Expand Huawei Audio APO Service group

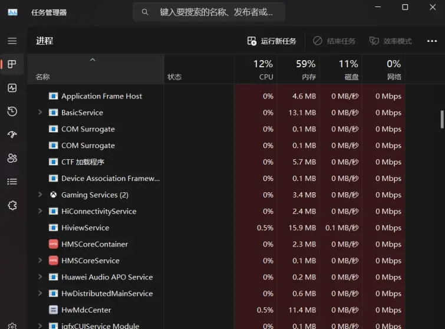pos(40,277)
